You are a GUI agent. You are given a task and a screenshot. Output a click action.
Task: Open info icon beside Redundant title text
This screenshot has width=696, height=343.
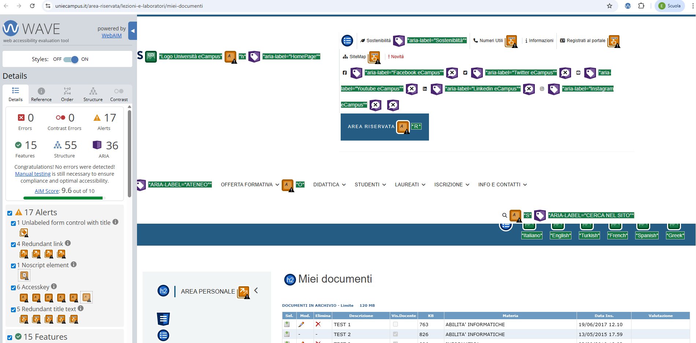[x=81, y=308]
